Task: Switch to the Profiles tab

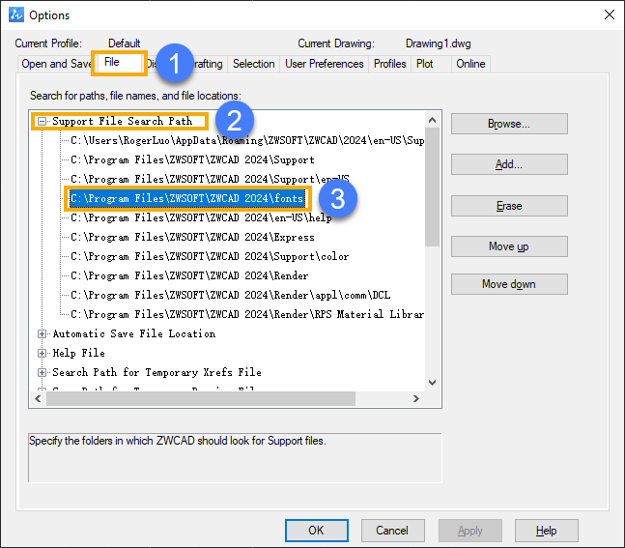Action: click(x=390, y=64)
